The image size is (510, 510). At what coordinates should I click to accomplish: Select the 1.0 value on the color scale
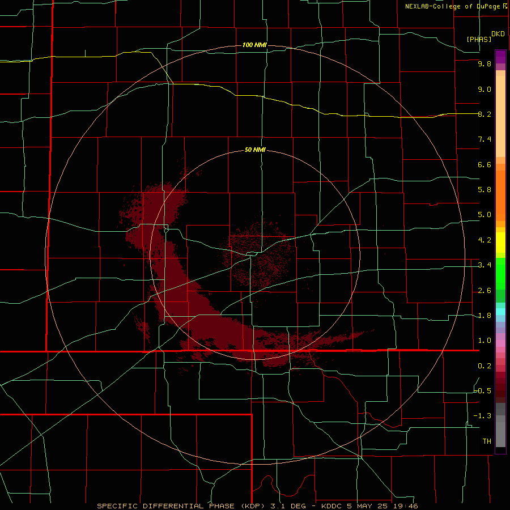pos(484,341)
